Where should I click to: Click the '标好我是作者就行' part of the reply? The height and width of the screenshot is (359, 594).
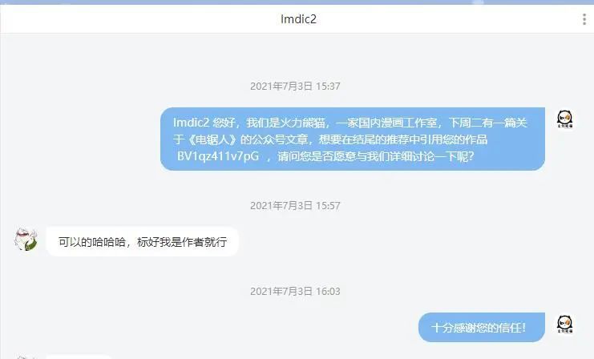click(182, 242)
